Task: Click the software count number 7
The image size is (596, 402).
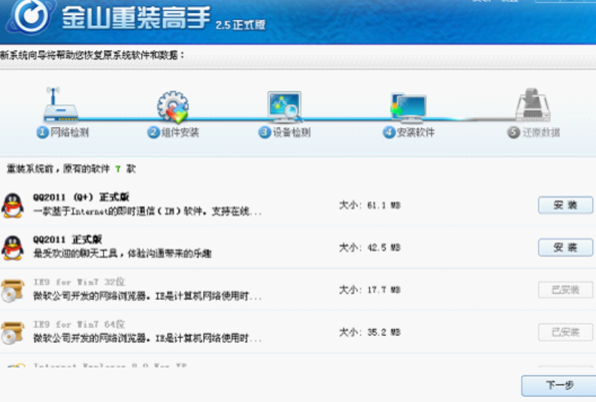Action: (118, 169)
